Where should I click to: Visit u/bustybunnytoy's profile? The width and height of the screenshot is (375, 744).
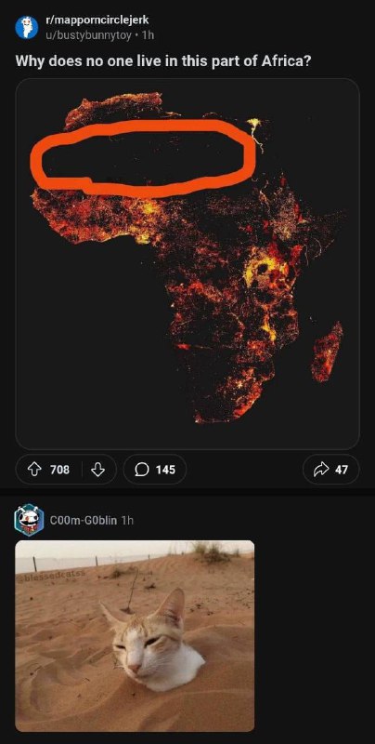(88, 34)
